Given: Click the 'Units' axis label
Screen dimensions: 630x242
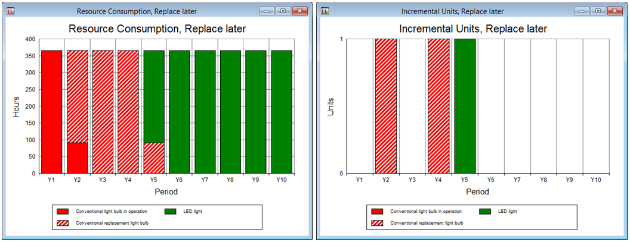Looking at the screenshot, I should coord(331,106).
